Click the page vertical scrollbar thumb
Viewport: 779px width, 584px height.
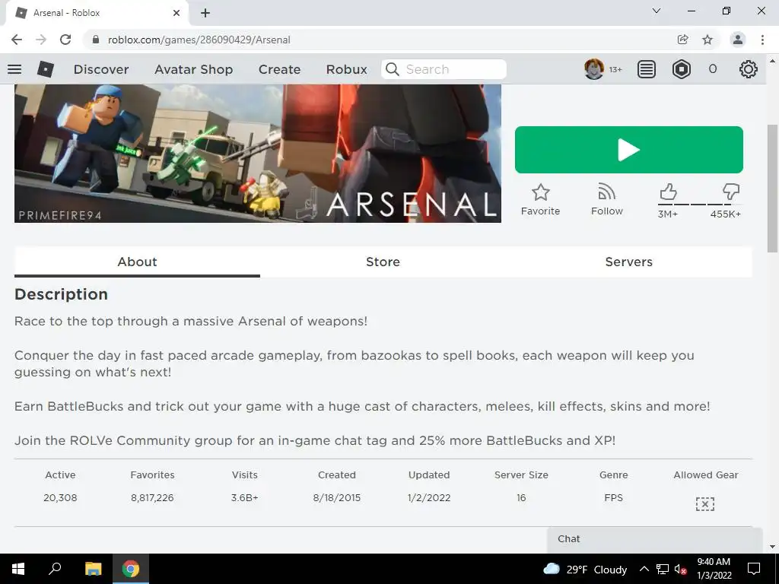coord(772,188)
